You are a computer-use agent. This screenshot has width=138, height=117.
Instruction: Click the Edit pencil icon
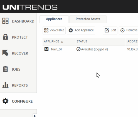[x=107, y=30]
